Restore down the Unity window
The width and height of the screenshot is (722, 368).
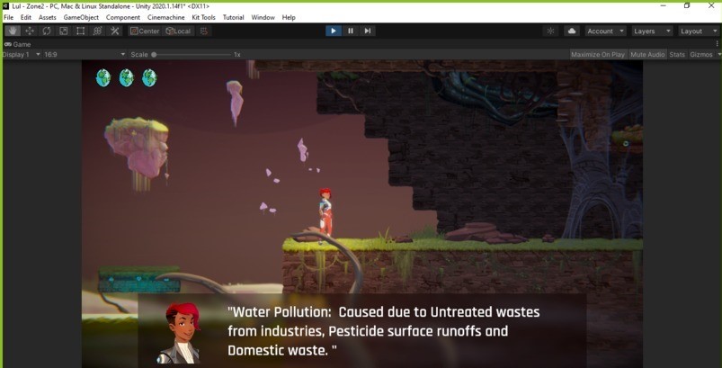[x=687, y=5]
